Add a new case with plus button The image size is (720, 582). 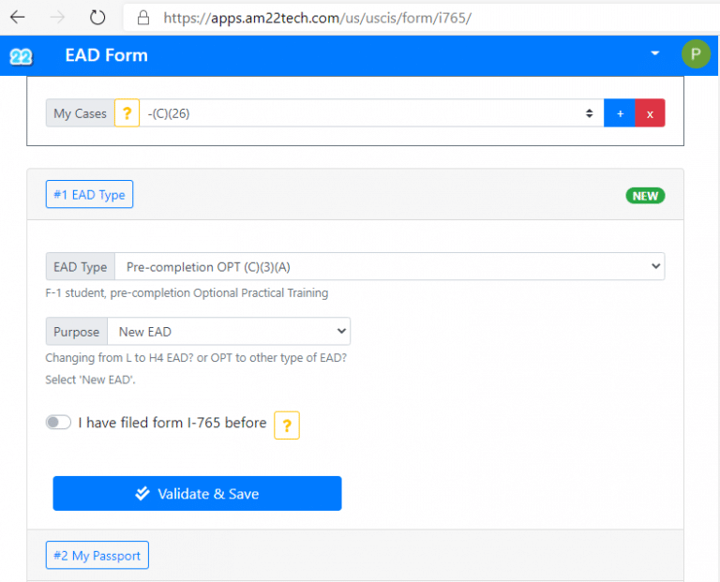coord(620,112)
